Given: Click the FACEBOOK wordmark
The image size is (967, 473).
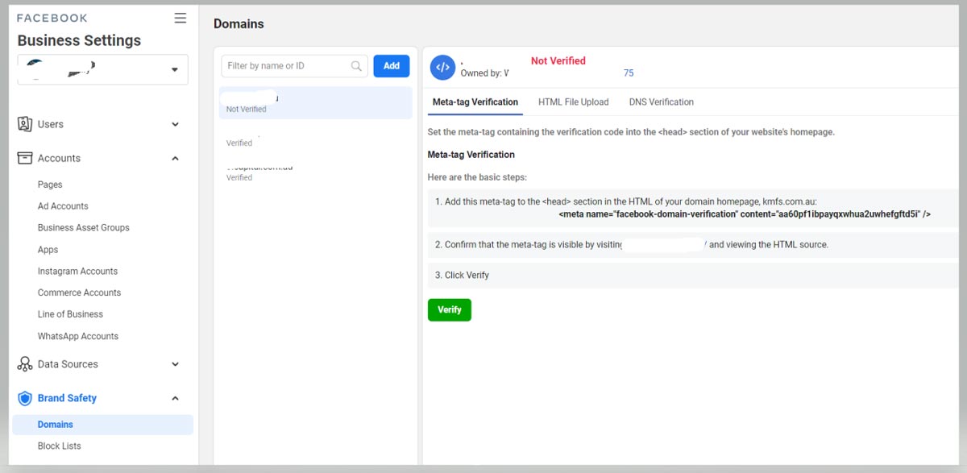Looking at the screenshot, I should tap(52, 18).
